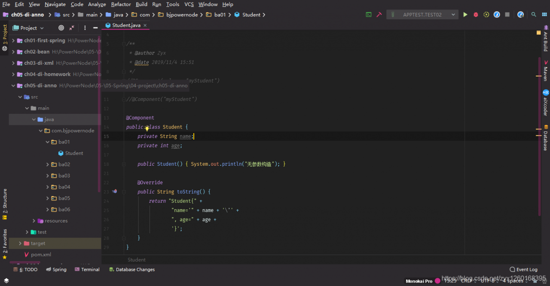The width and height of the screenshot is (550, 286).
Task: Run APPTEST.TEST02 with the green play button
Action: [x=465, y=15]
